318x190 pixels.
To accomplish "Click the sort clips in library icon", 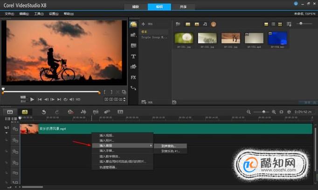I will [289, 24].
